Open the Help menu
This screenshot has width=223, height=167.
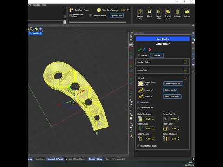(x=44, y=5)
